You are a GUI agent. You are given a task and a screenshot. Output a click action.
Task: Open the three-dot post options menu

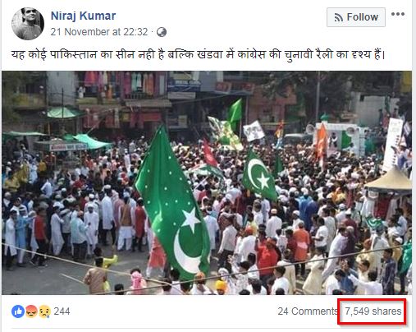click(398, 14)
